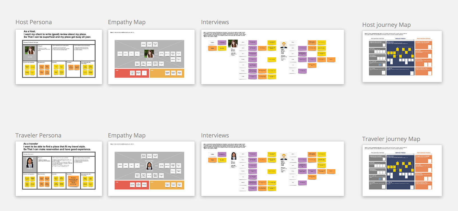This screenshot has height=211, width=458.
Task: Select the long-haired man's photo in traveler Interviews board
Action: click(x=234, y=156)
